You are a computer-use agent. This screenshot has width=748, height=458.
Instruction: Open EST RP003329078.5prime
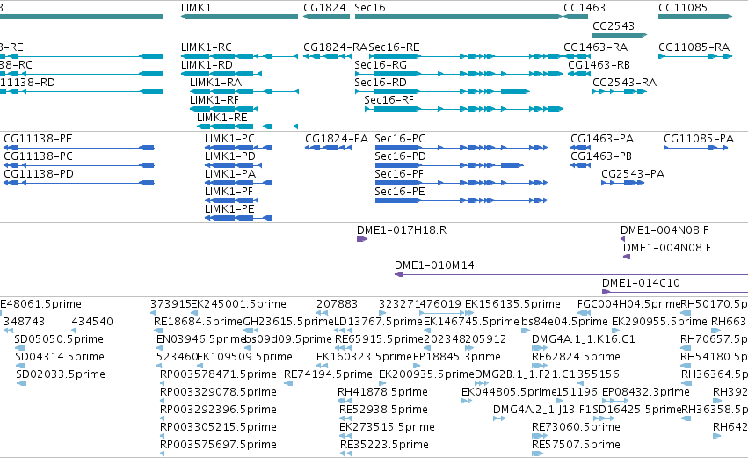click(162, 401)
